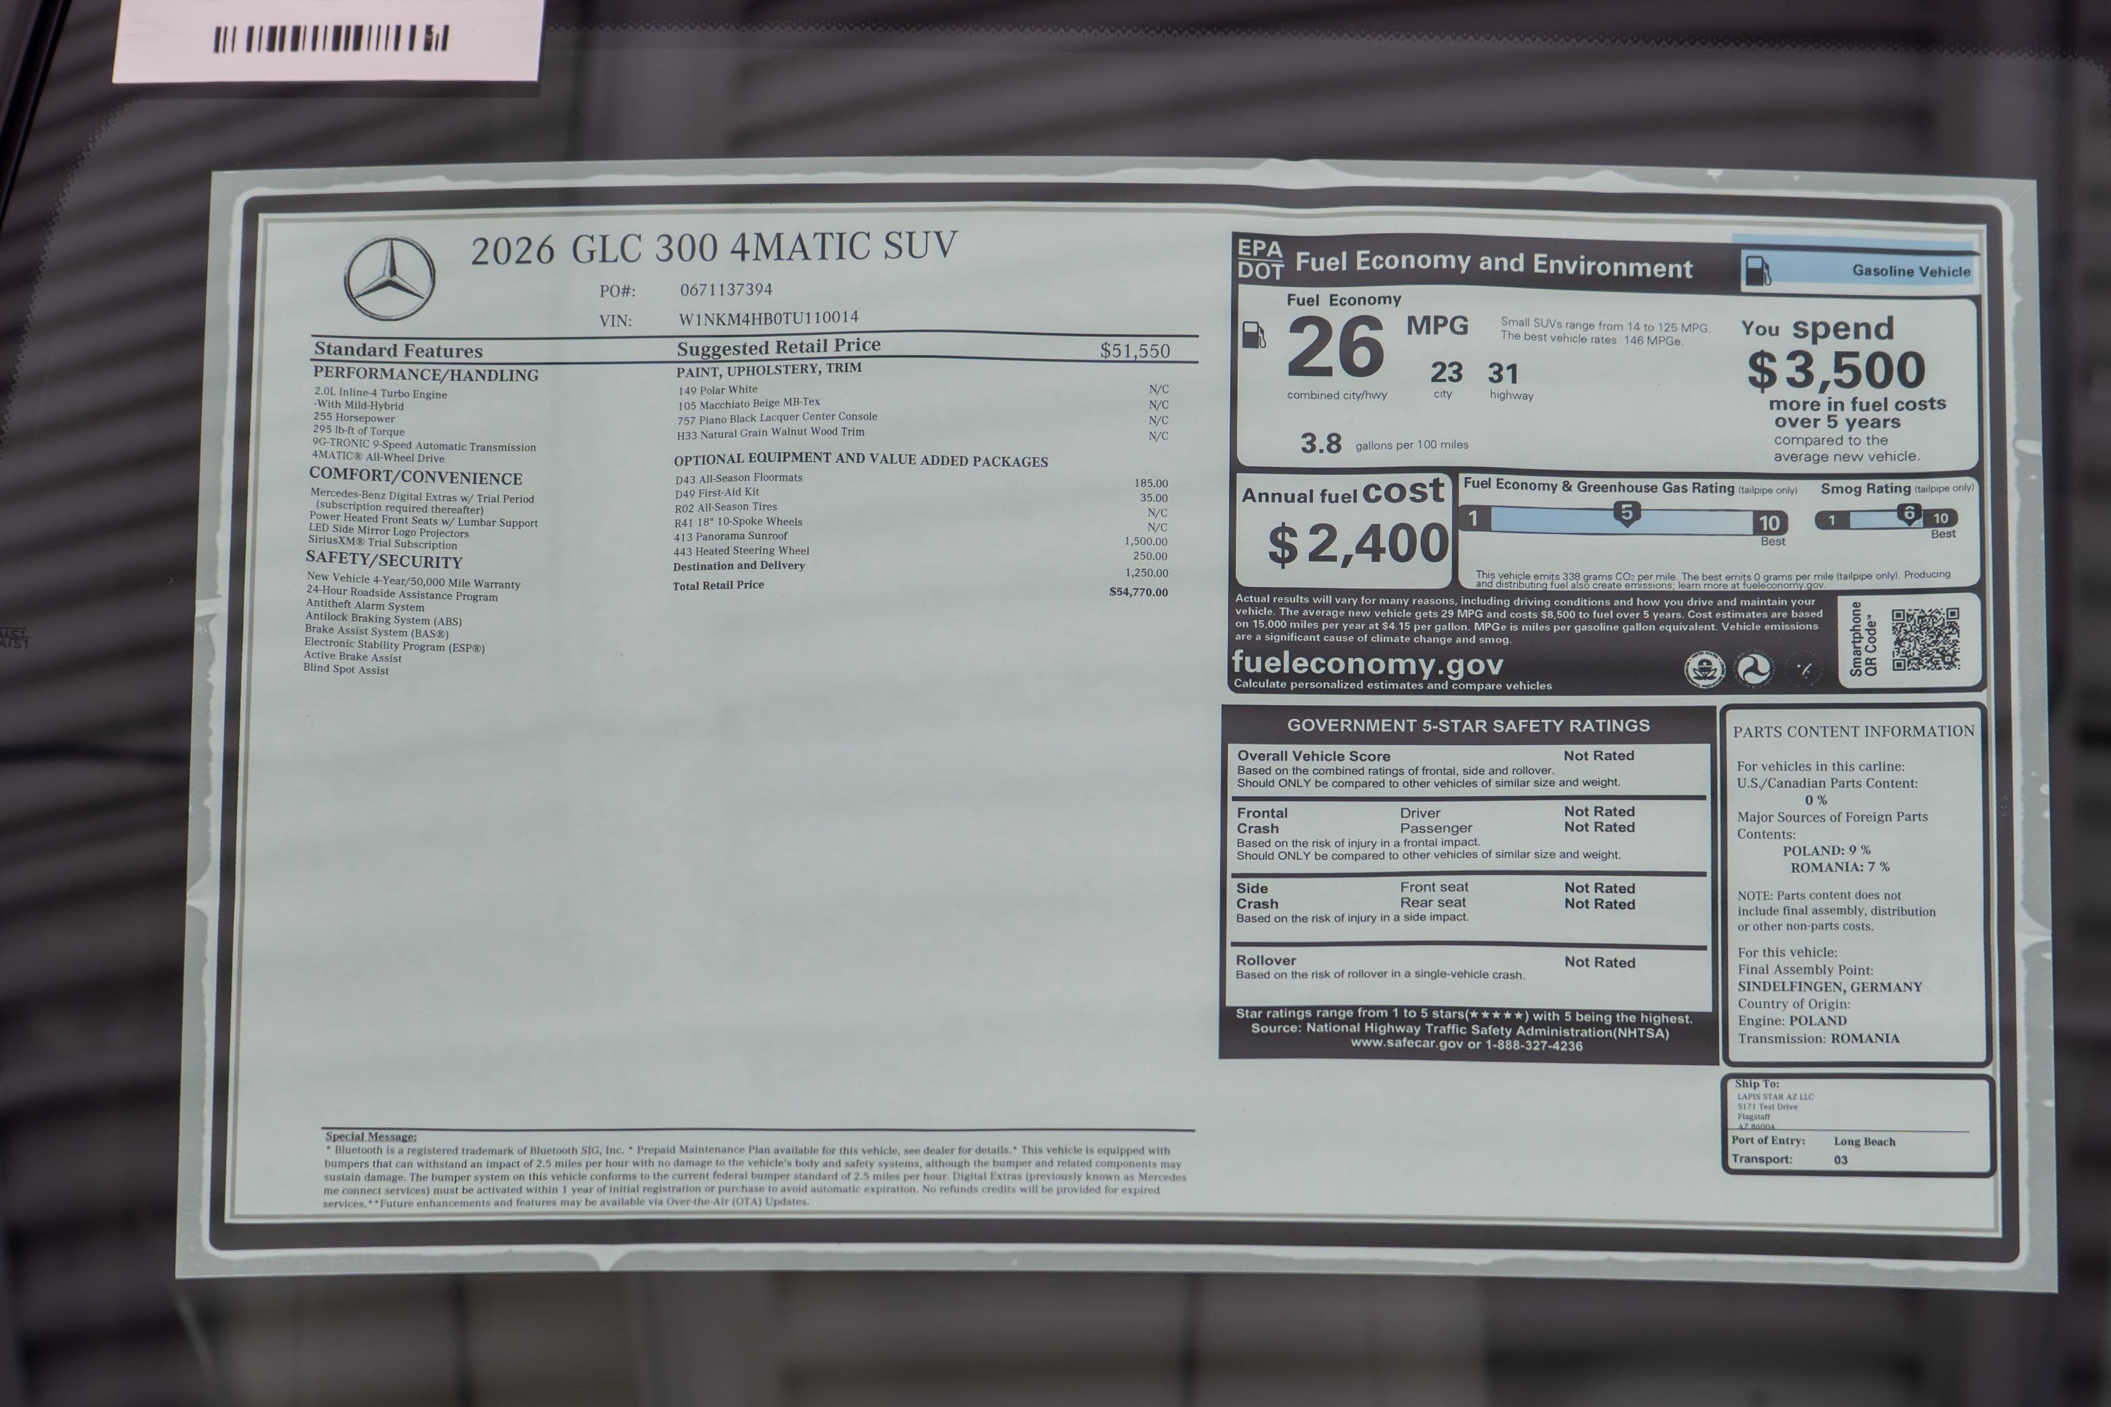The height and width of the screenshot is (1407, 2111).
Task: Click the SiriusXM Trial Subscription line
Action: tap(383, 542)
